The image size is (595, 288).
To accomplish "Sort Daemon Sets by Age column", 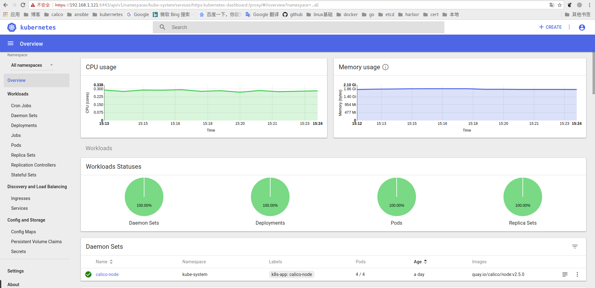I will [x=420, y=262].
